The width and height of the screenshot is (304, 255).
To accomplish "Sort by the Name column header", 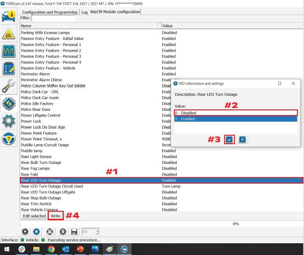I will [x=91, y=26].
